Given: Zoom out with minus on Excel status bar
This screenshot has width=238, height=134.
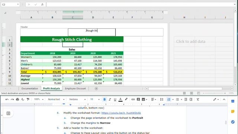Looking at the screenshot, I should 203,93.
